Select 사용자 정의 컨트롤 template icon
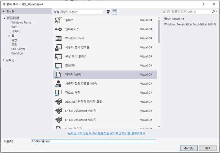The image size is (220, 153). pyautogui.click(x=58, y=47)
